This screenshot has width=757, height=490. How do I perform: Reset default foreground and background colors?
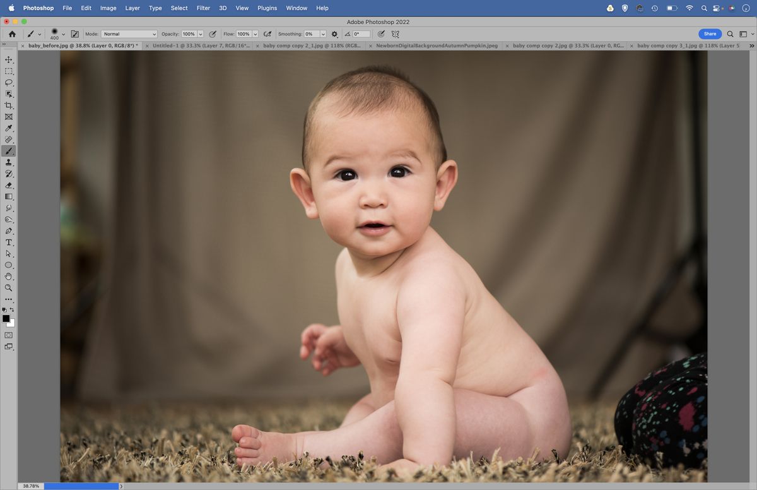(x=4, y=310)
